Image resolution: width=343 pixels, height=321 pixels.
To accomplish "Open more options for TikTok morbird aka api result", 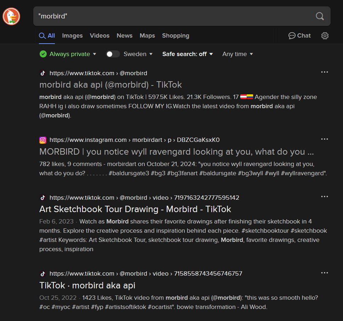I will 324,273.
